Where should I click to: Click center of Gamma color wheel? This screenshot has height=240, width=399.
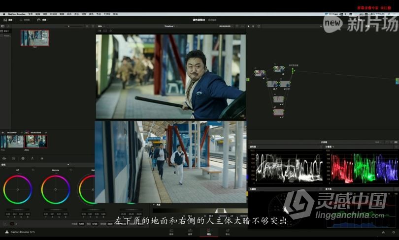pos(56,189)
